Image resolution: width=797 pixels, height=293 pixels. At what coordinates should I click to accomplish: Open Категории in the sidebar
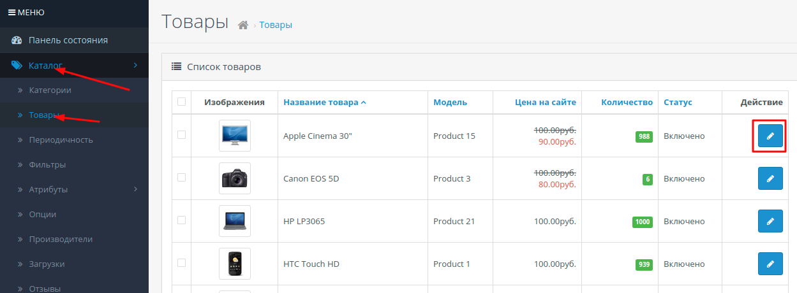pyautogui.click(x=50, y=90)
